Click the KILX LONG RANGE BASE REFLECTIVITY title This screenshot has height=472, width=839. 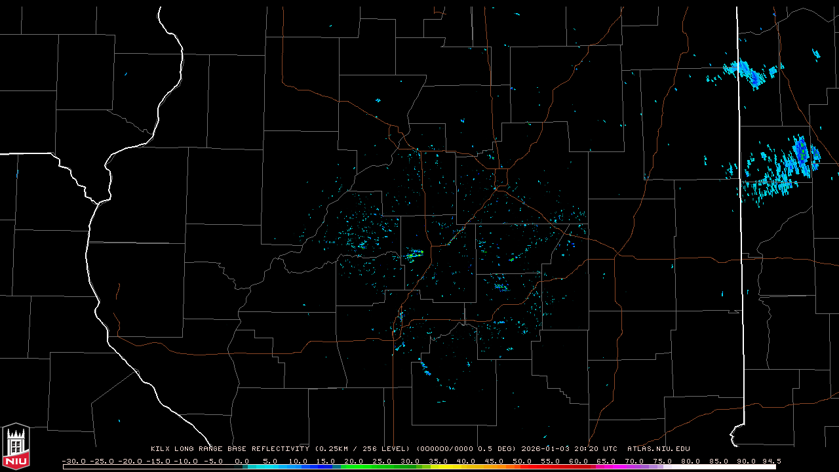[229, 449]
